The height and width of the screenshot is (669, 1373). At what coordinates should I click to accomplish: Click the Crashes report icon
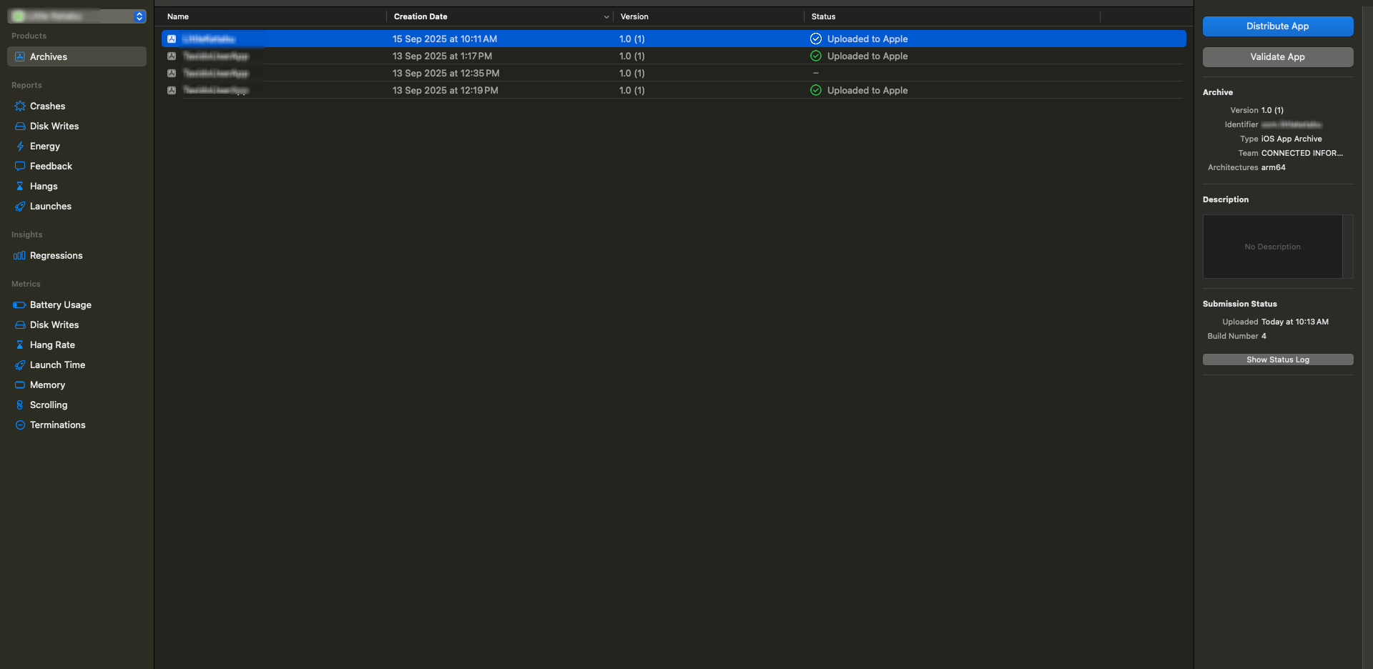[20, 106]
